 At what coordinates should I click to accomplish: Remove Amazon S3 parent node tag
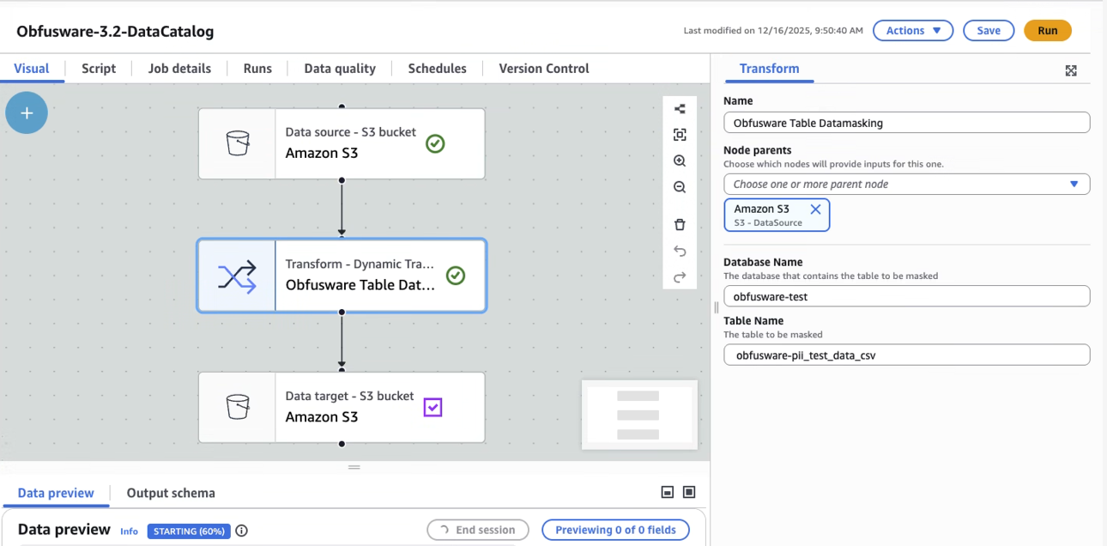pos(815,209)
